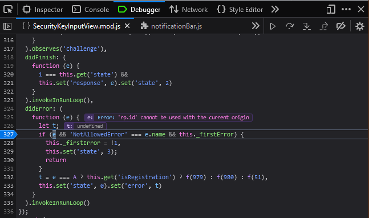The image size is (369, 218).
Task: Set breakpoint at line 320
Action: [x=9, y=75]
